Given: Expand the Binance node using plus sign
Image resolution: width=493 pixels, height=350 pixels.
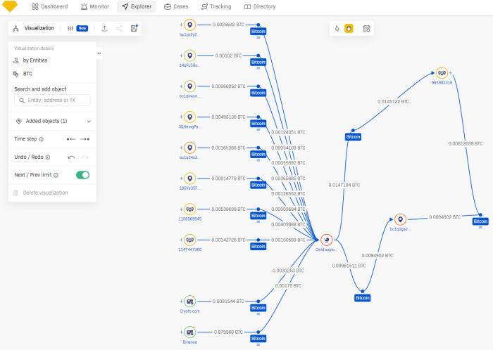Looking at the screenshot, I should [x=181, y=331].
